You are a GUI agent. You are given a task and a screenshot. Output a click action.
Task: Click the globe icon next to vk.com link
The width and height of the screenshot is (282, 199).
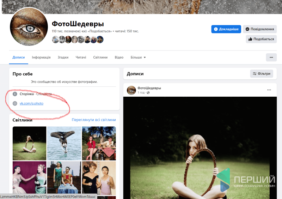click(x=15, y=103)
